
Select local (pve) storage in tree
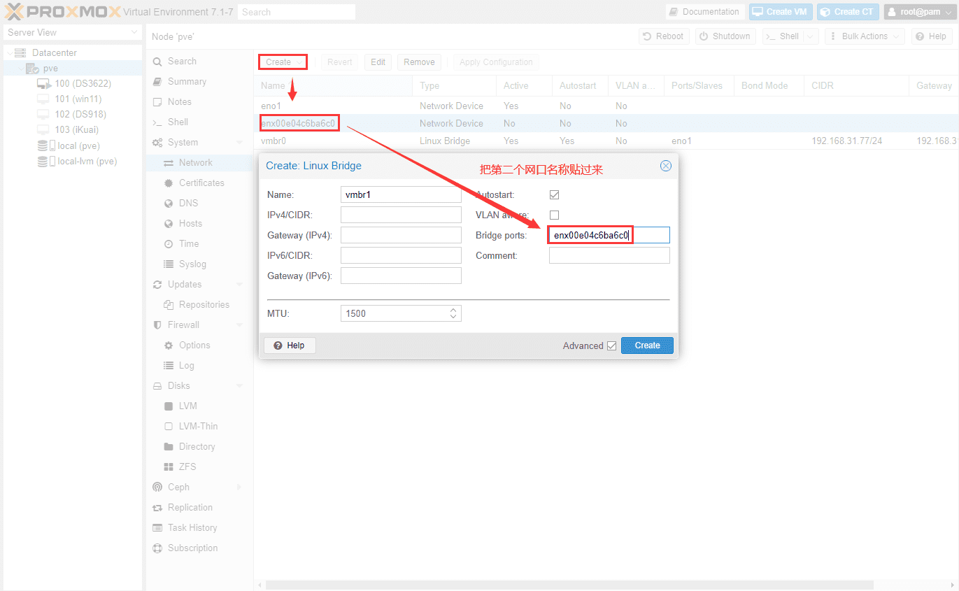pos(78,145)
